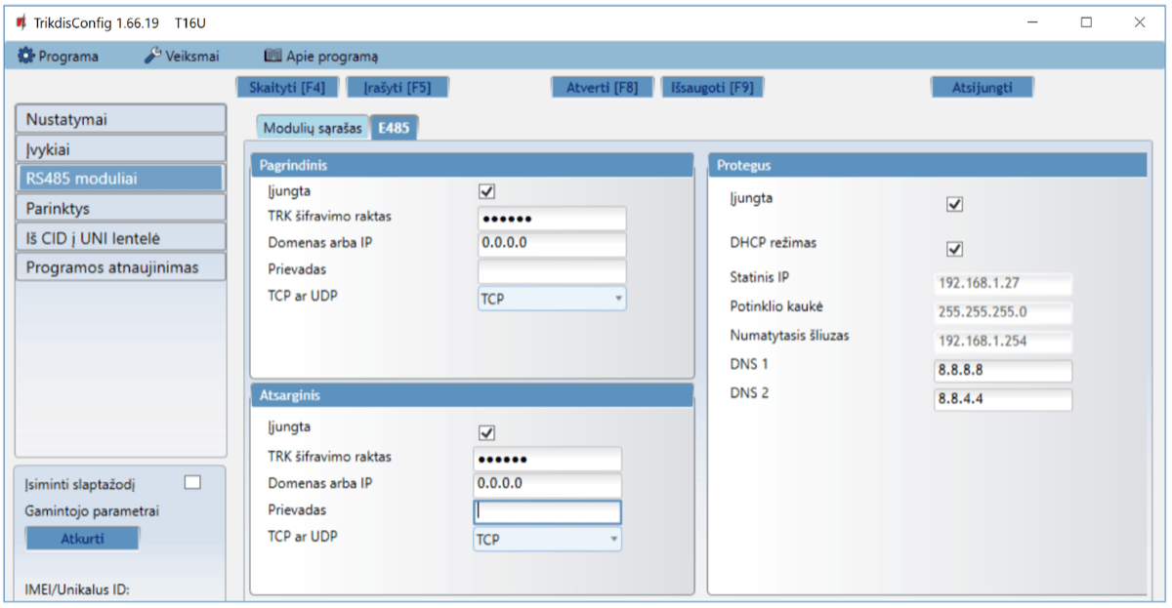
Task: Click the Apie programą book icon
Action: (272, 57)
